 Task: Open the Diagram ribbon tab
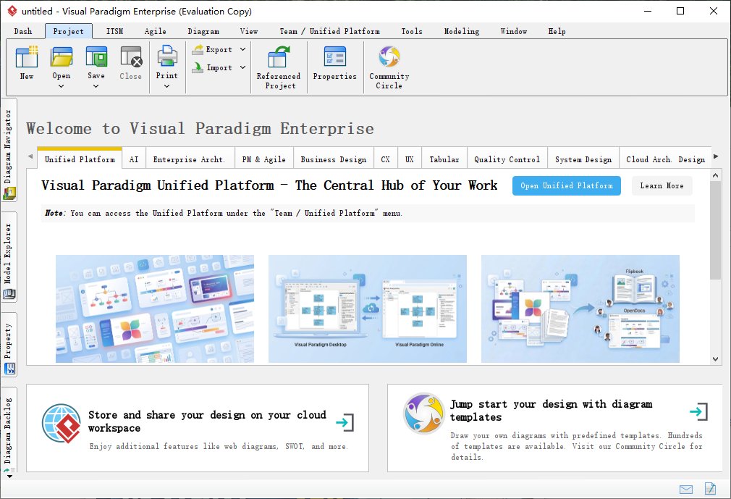pos(203,31)
